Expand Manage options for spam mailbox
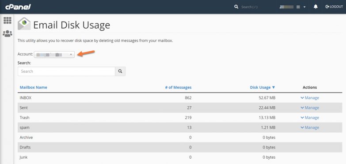346x164 pixels. coord(310,127)
